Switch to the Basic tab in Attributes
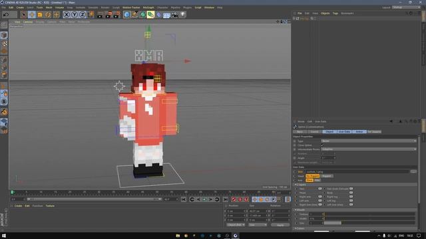This screenshot has width=426, height=239. [300, 131]
